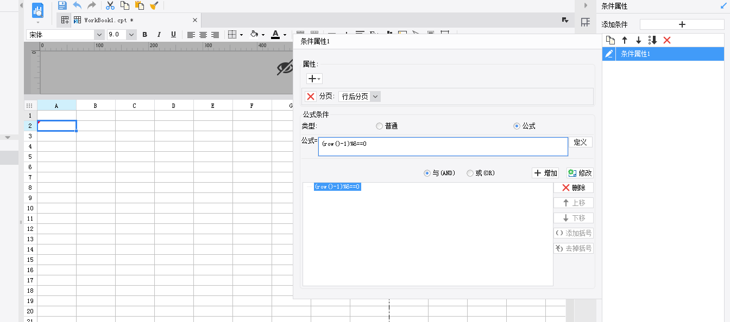
Task: Choose the 与(AND) radio option
Action: pos(427,173)
